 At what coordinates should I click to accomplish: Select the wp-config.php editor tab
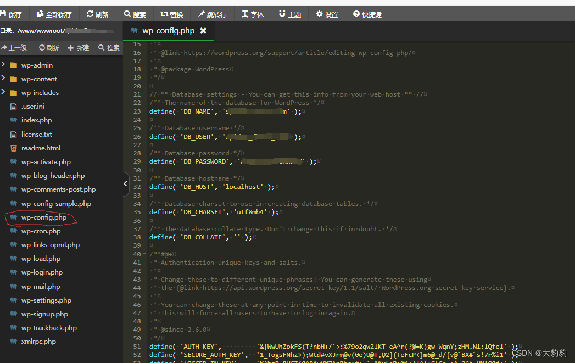168,31
